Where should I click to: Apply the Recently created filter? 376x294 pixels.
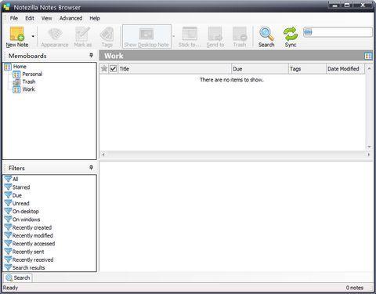(x=28, y=227)
